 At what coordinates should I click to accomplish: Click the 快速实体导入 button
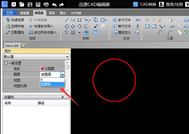pos(41,26)
